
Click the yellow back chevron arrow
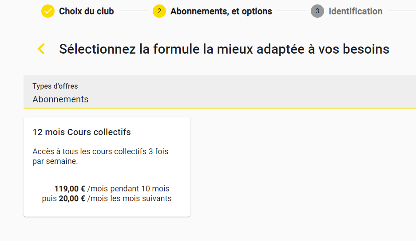point(41,49)
